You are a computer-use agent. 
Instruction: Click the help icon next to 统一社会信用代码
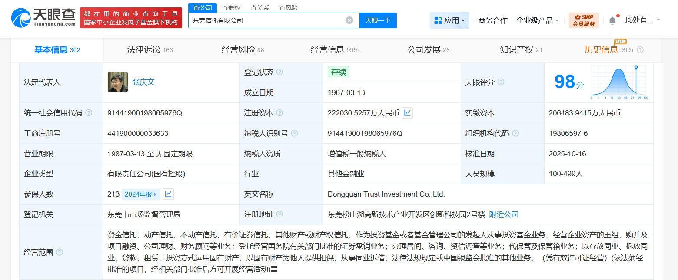[x=88, y=112]
